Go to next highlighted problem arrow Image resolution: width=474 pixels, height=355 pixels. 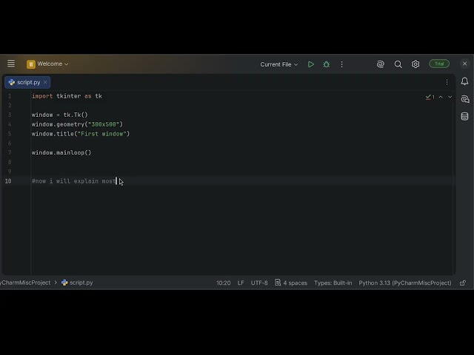450,97
